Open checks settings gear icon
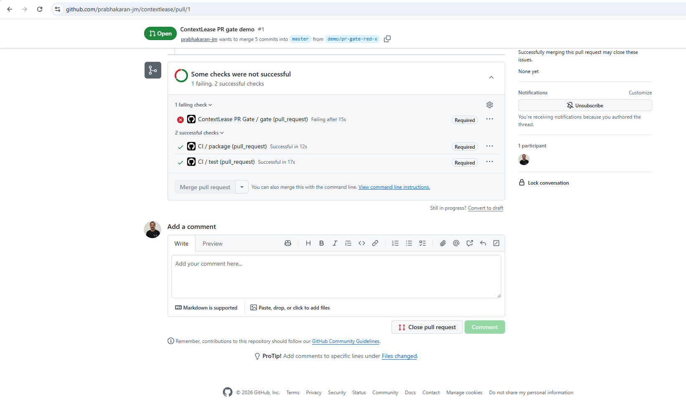The height and width of the screenshot is (411, 686). click(x=490, y=105)
